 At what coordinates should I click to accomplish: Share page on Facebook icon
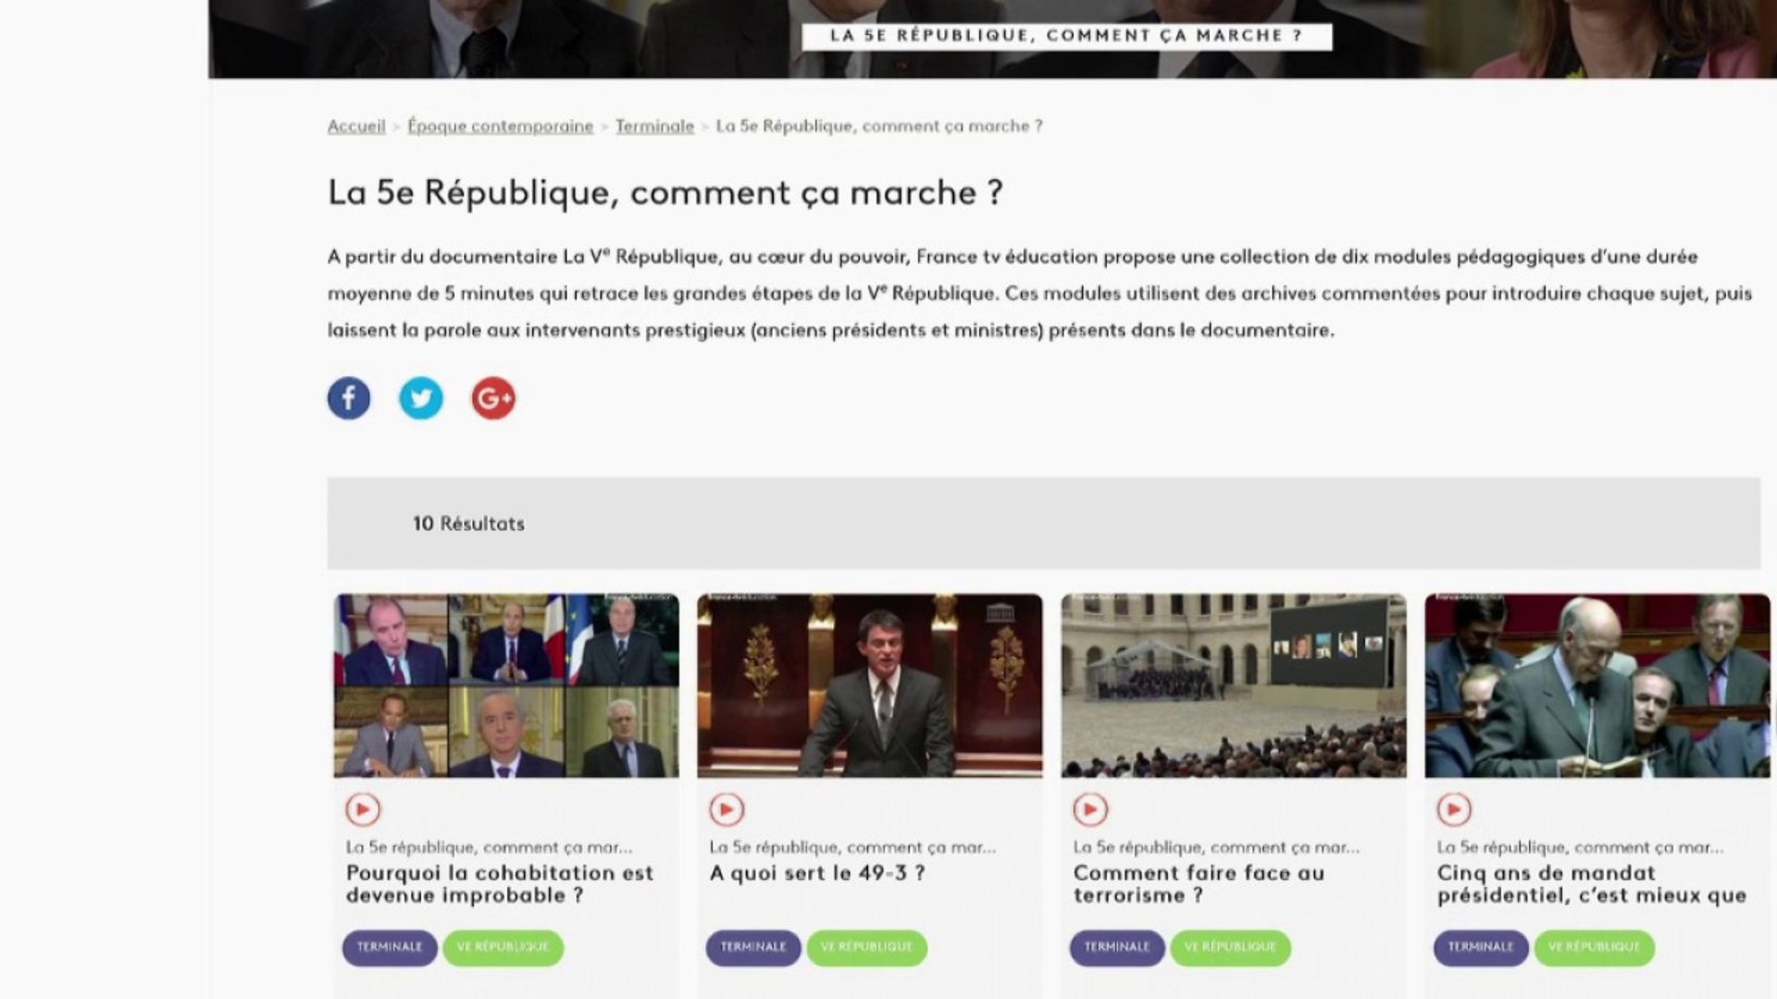point(349,399)
